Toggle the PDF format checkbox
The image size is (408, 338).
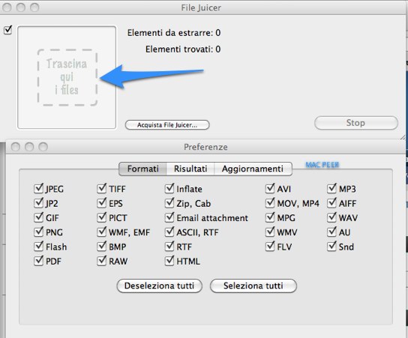pos(38,261)
